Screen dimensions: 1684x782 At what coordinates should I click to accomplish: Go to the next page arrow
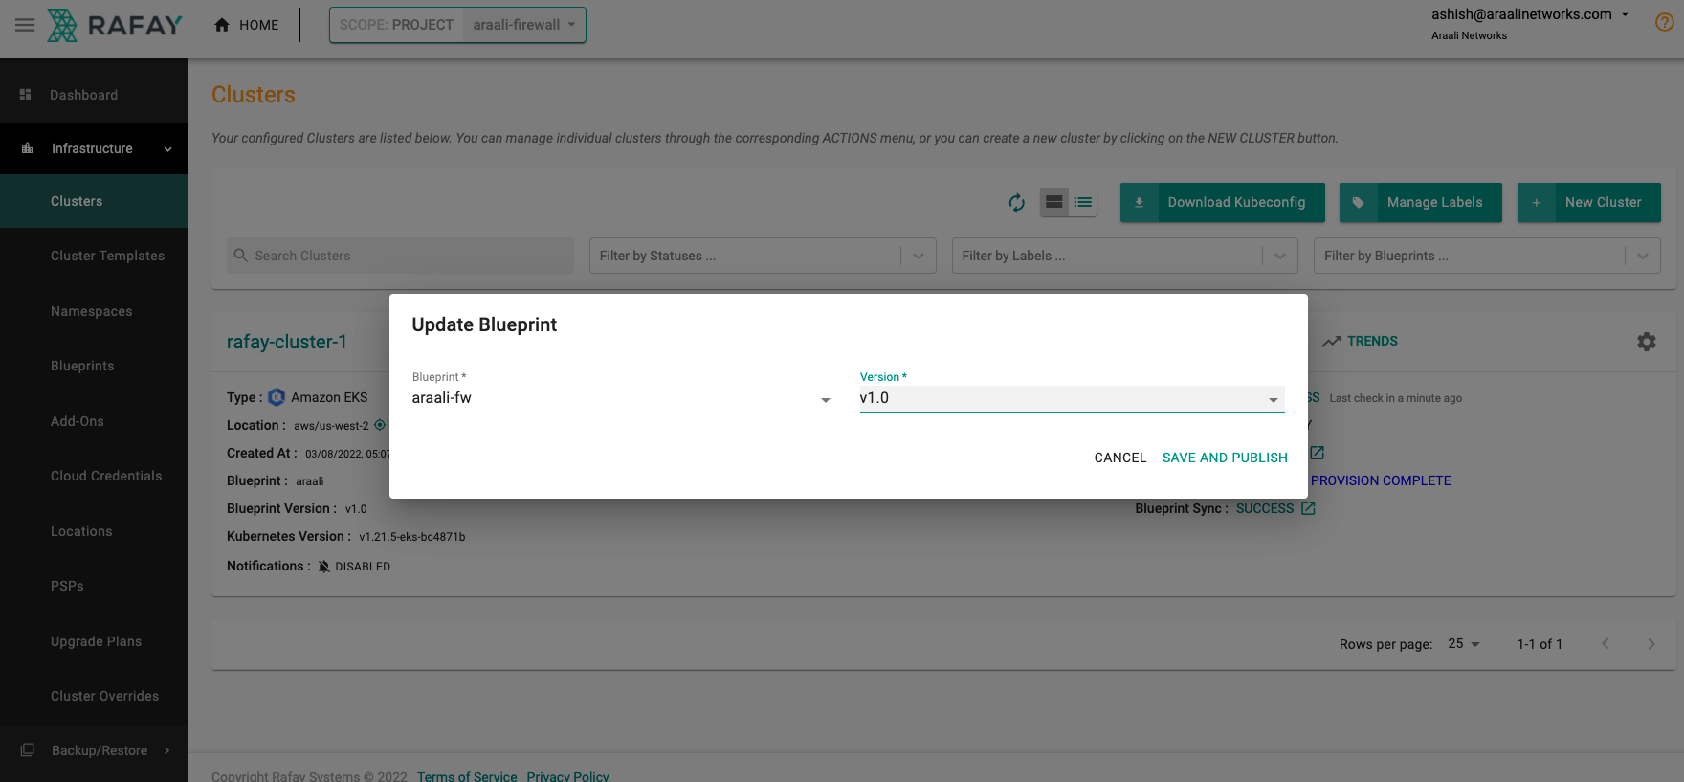1651,644
